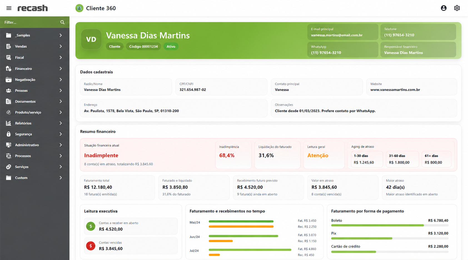Click the WhatsApp number (11) 97654-3210
The width and height of the screenshot is (468, 260).
coord(326,53)
